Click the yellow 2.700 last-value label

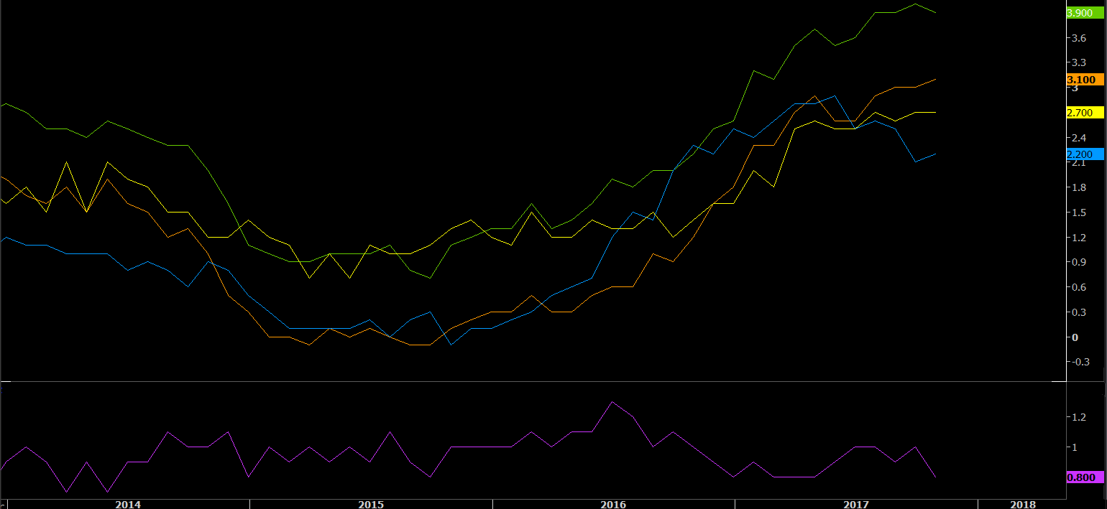coord(1084,113)
